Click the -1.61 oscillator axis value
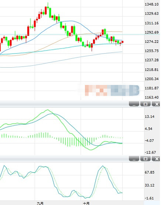The height and width of the screenshot is (205, 161). [x=150, y=198]
